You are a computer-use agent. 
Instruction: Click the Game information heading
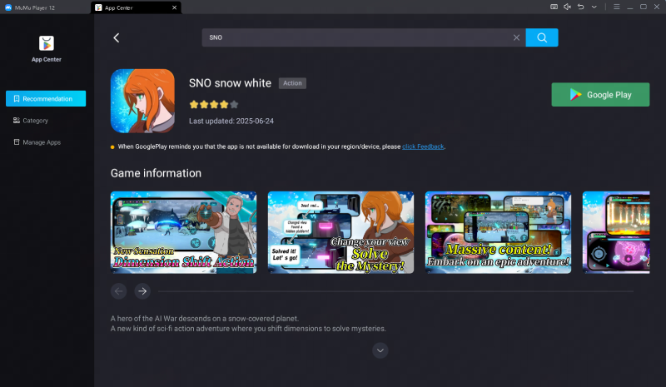click(x=156, y=173)
